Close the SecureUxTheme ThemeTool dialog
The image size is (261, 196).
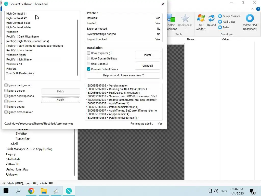(163, 4)
